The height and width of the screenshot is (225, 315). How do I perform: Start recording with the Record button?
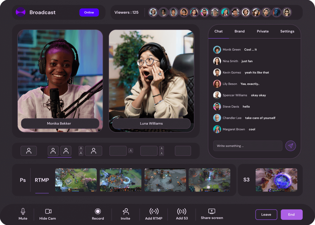pos(98,214)
